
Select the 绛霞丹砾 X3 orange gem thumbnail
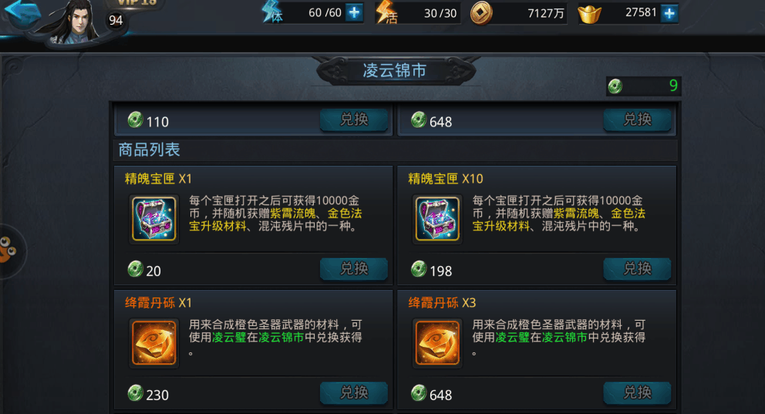pyautogui.click(x=437, y=343)
